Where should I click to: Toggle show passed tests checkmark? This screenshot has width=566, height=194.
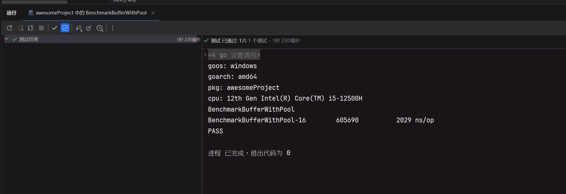[55, 28]
